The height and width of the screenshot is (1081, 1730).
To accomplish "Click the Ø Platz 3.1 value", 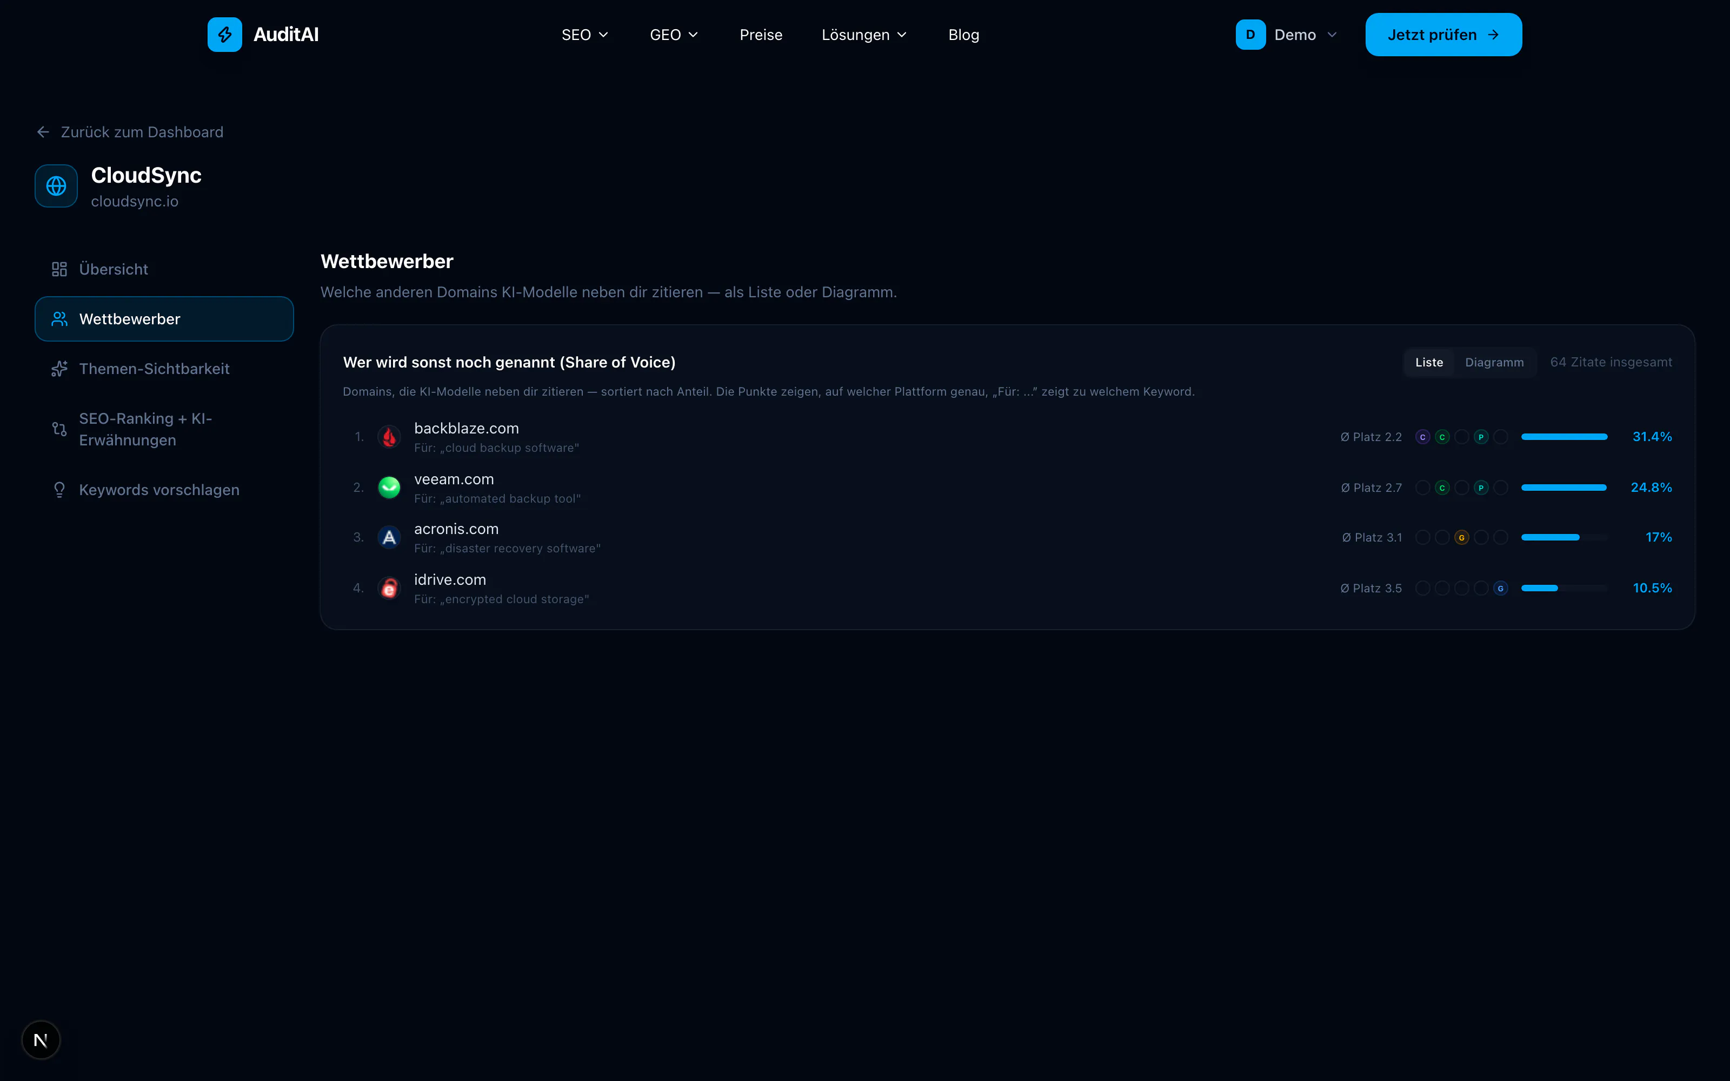I will pyautogui.click(x=1372, y=538).
